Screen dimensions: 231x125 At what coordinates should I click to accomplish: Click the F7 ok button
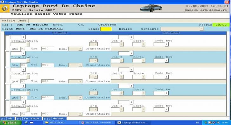tap(7, 119)
